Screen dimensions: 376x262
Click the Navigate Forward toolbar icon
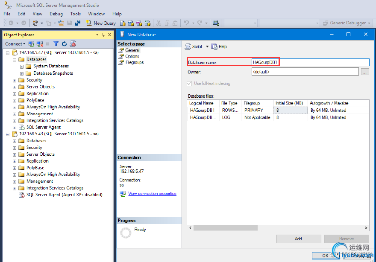[24, 23]
